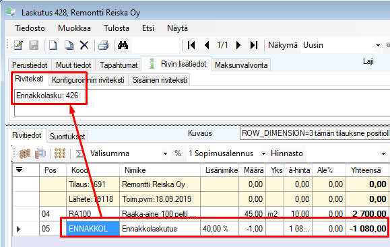Screen dimensions: 390x247
Task: Click the -1 080,00 total cell
Action: tap(367, 229)
